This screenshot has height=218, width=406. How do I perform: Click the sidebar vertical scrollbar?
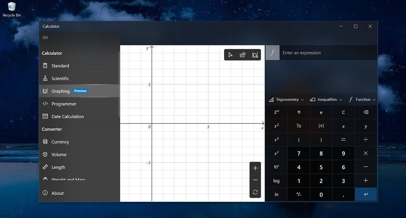tap(119, 84)
